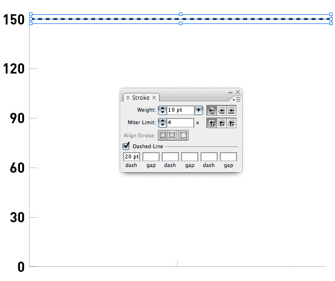The image size is (335, 281).
Task: Align stroke to outside icon
Action: click(183, 135)
